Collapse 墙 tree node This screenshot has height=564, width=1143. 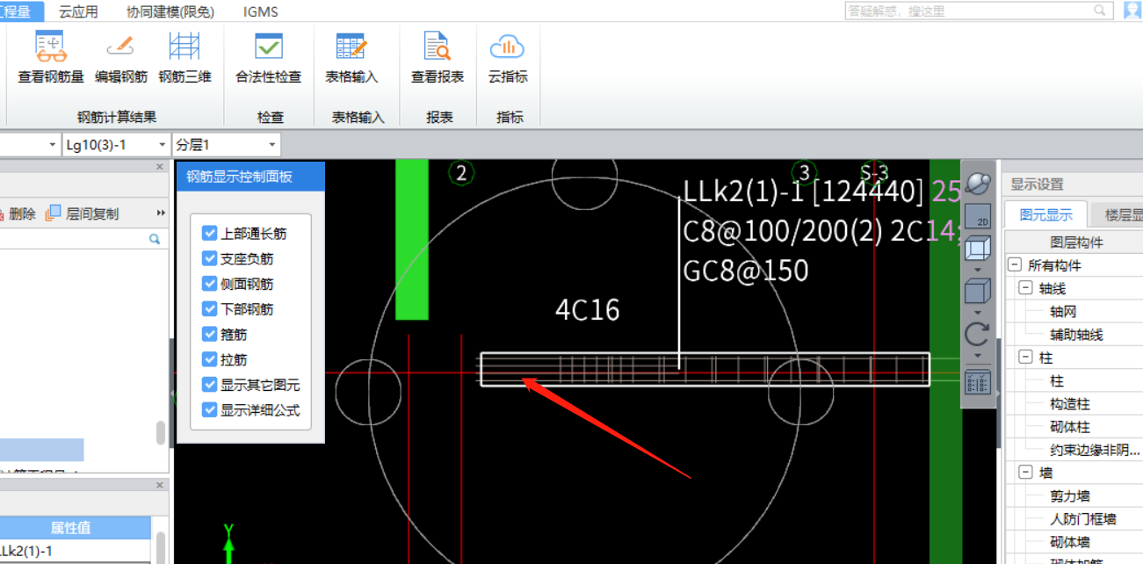coord(1025,473)
